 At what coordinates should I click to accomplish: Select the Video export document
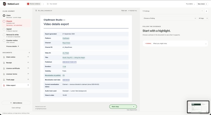16,85
